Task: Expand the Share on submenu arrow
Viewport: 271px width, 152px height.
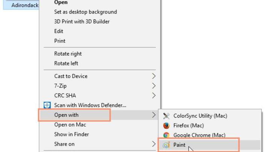Action: (154, 144)
